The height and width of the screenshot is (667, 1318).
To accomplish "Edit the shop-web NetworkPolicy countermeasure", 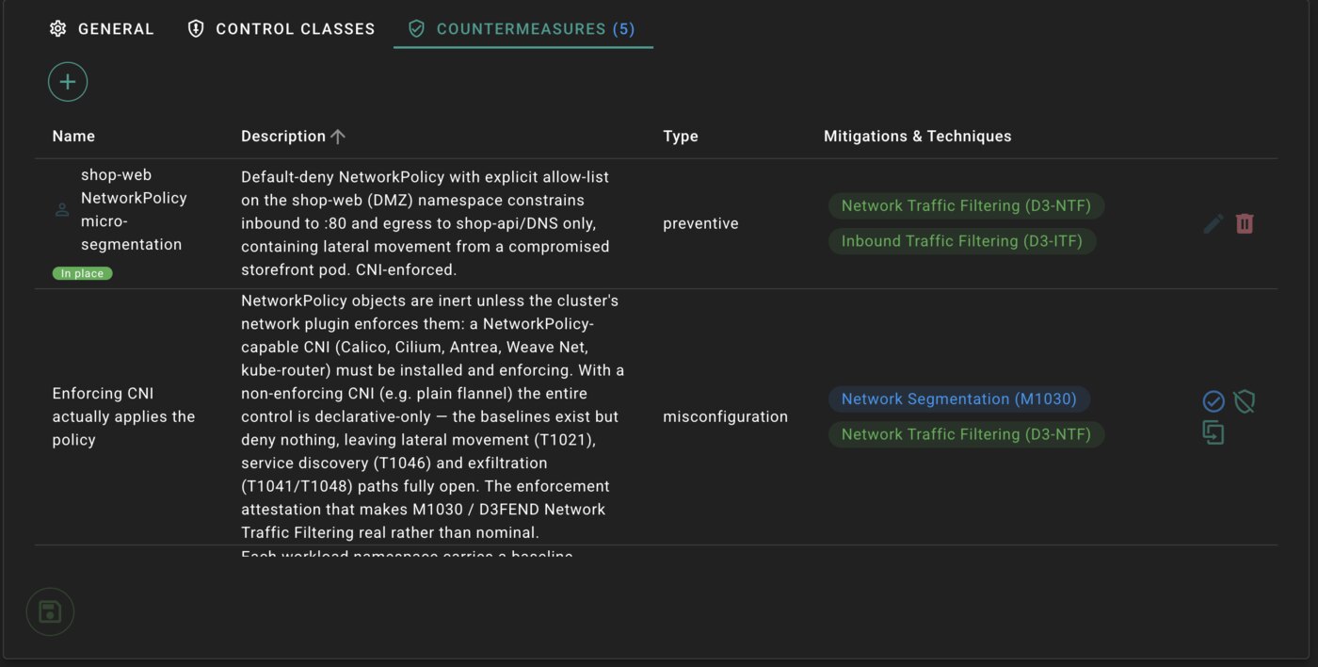I will tap(1214, 223).
